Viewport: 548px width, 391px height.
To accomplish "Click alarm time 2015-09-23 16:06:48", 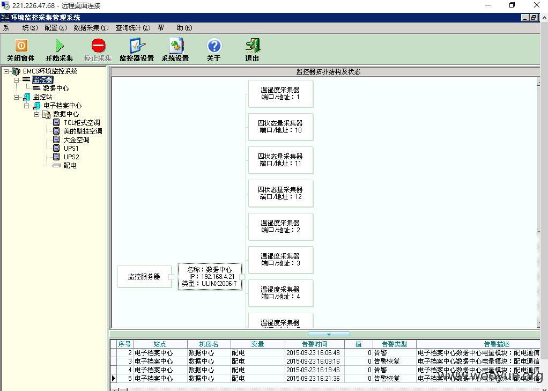I will point(313,353).
